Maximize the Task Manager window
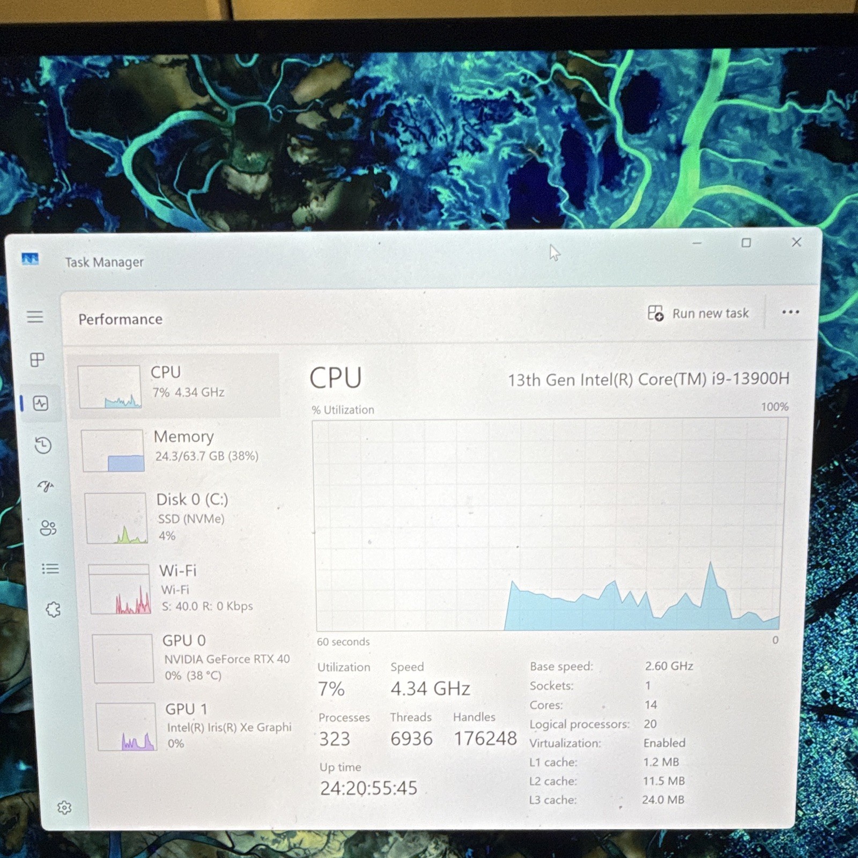The height and width of the screenshot is (858, 858). 746,243
